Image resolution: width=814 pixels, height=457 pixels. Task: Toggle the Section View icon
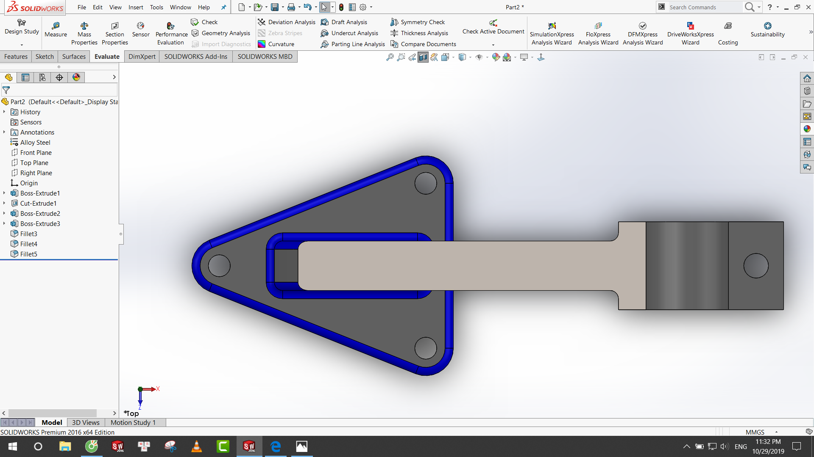pos(423,57)
